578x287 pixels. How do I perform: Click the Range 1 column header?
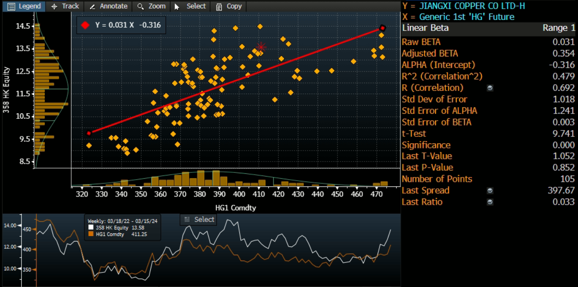point(559,28)
